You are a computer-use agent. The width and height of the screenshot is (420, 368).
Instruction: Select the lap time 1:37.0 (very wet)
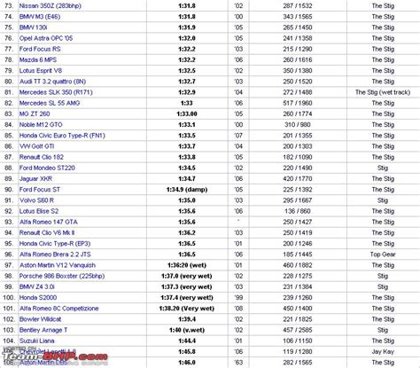click(187, 276)
